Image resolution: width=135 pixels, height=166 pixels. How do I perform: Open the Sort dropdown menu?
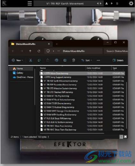tap(87, 60)
